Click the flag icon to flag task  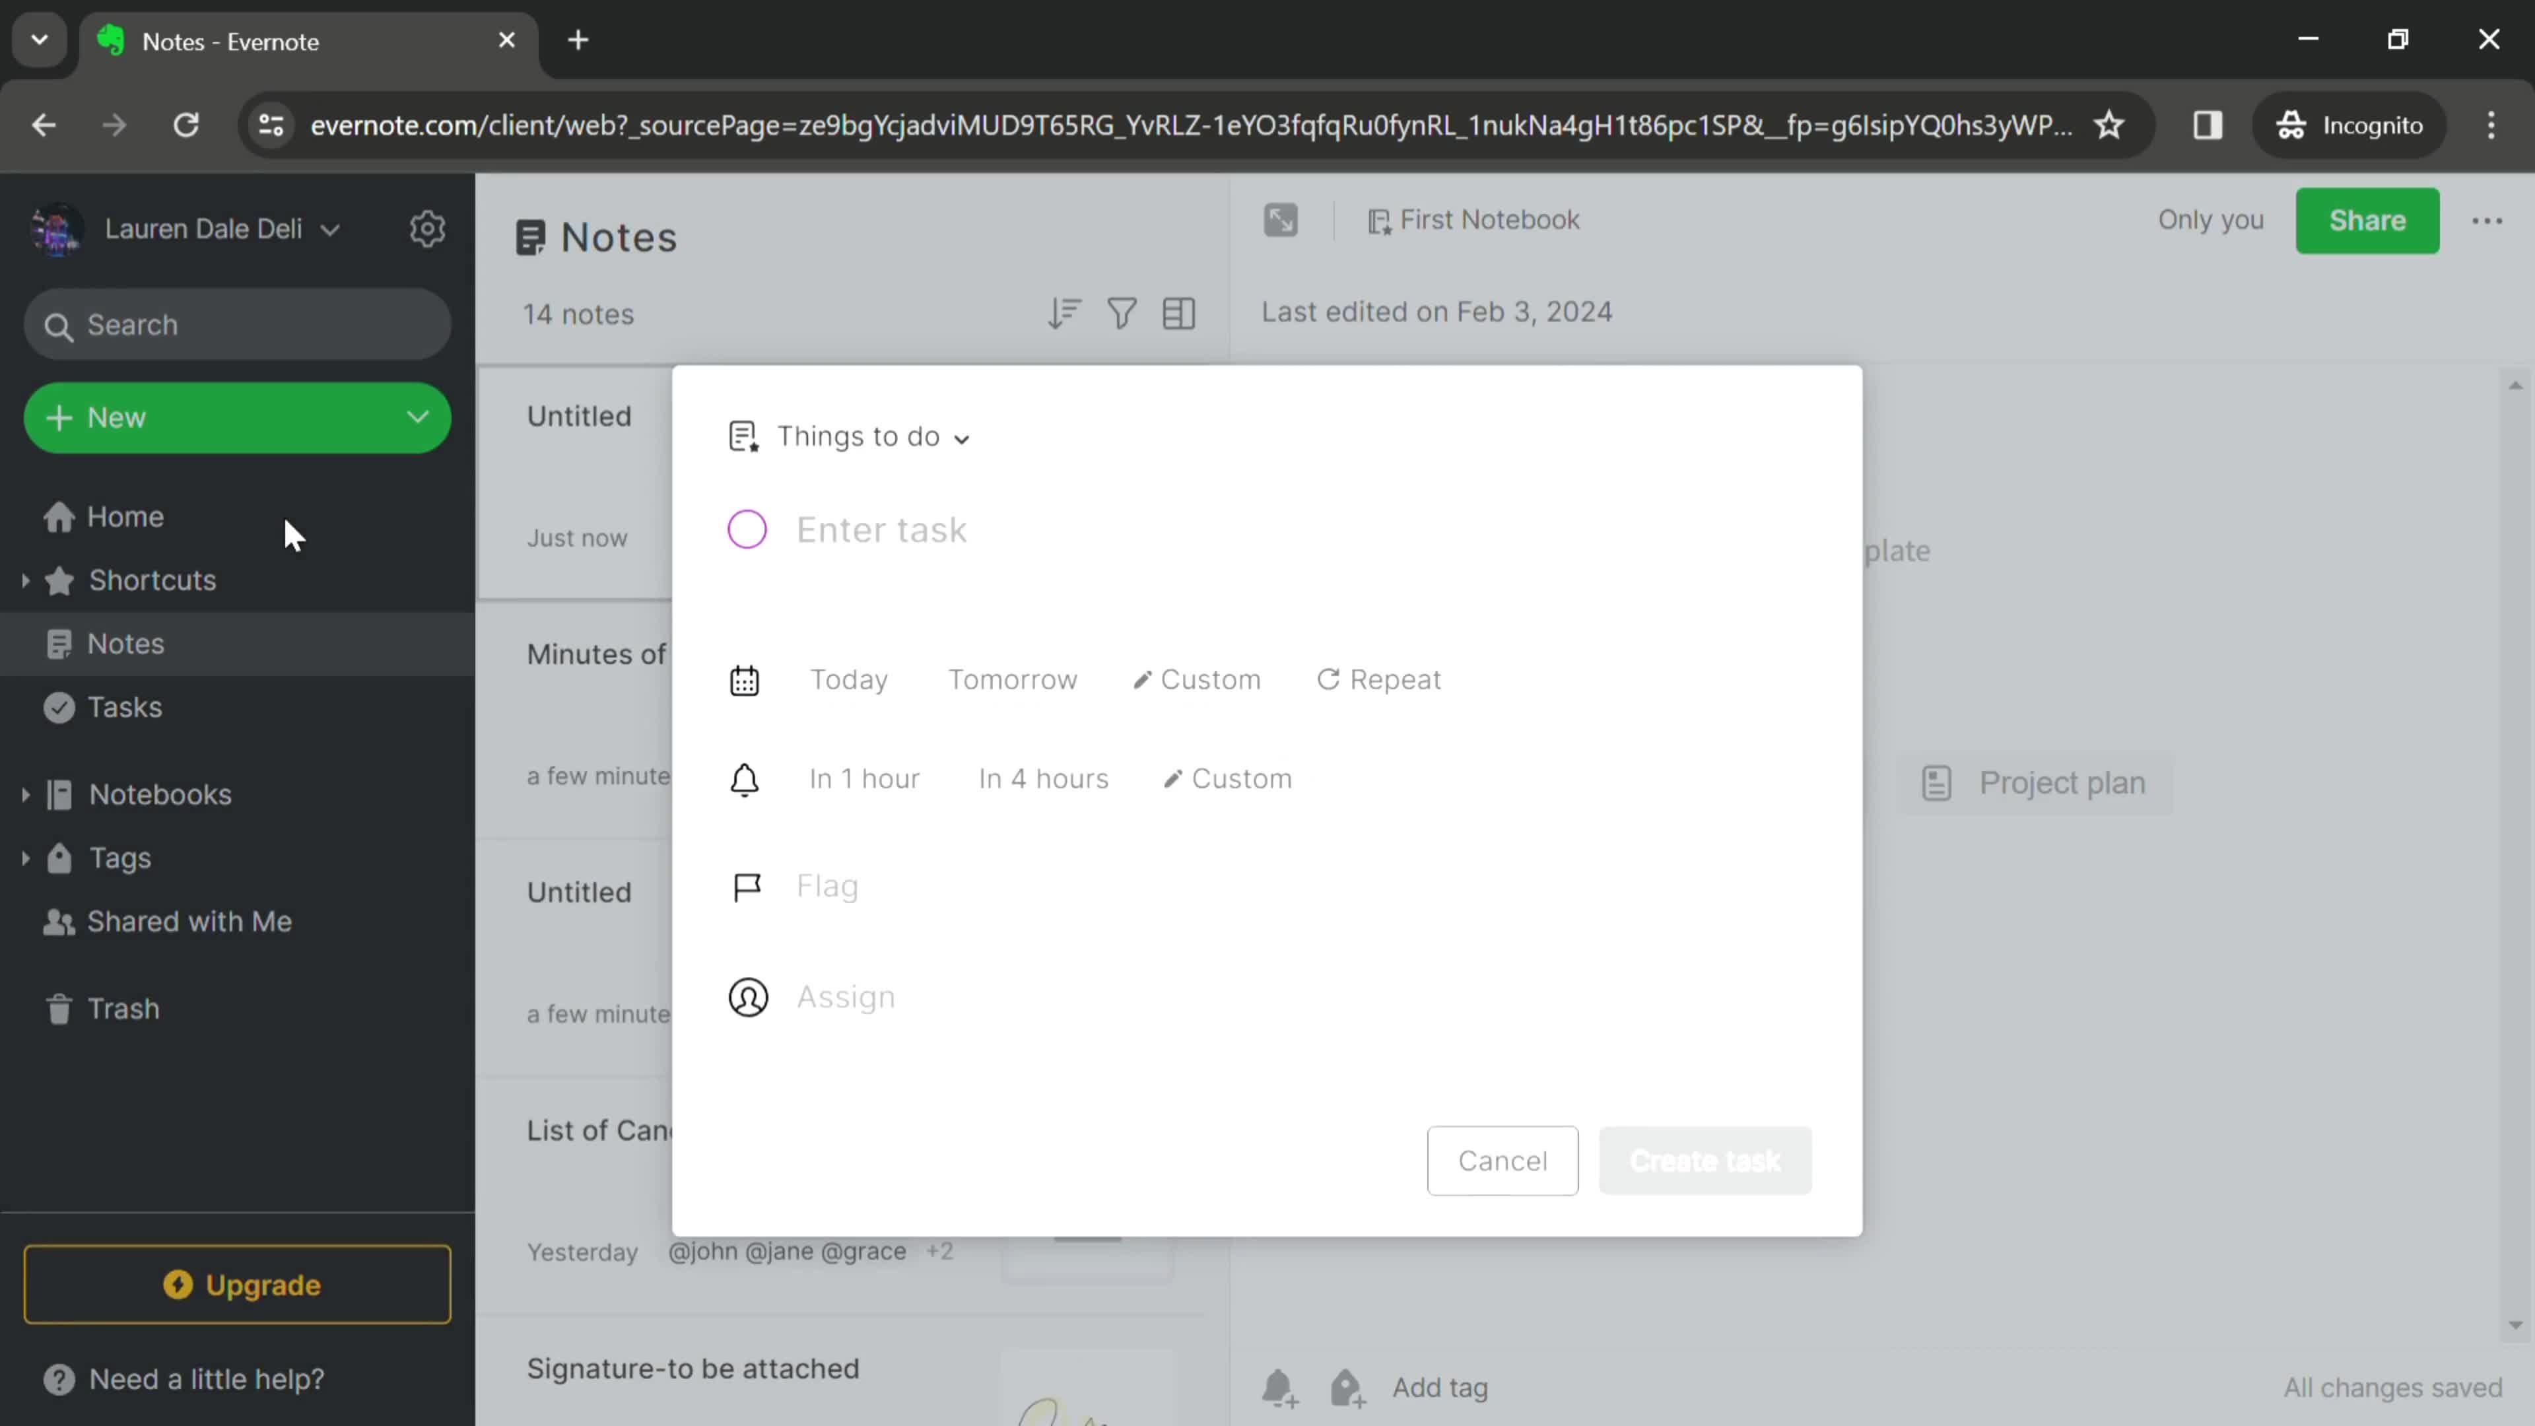[745, 886]
